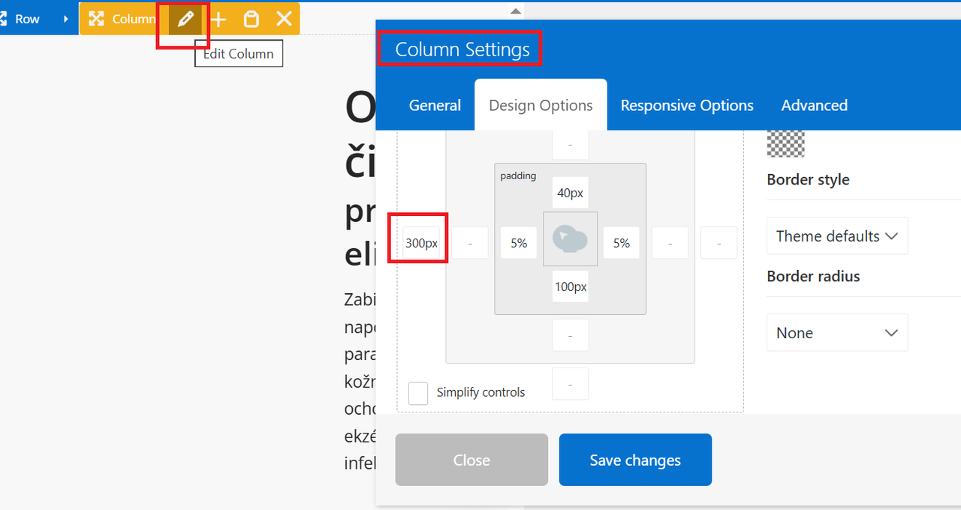Click the cloud icon in the padding box center
This screenshot has width=961, height=510.
(571, 239)
